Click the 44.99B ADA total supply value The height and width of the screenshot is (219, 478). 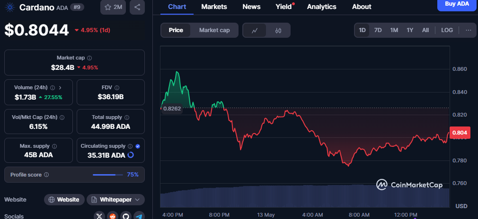(111, 126)
